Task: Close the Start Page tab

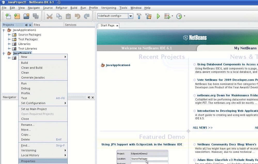Action: (x=117, y=26)
